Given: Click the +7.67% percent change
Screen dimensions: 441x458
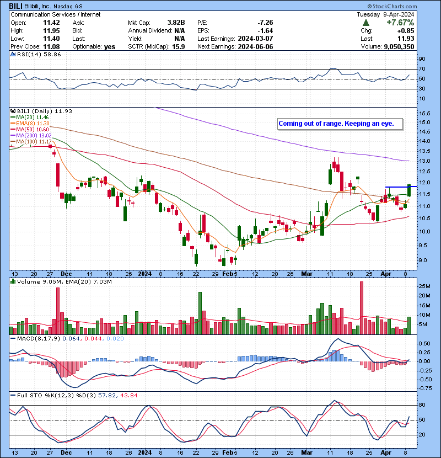Looking at the screenshot, I should [x=400, y=23].
